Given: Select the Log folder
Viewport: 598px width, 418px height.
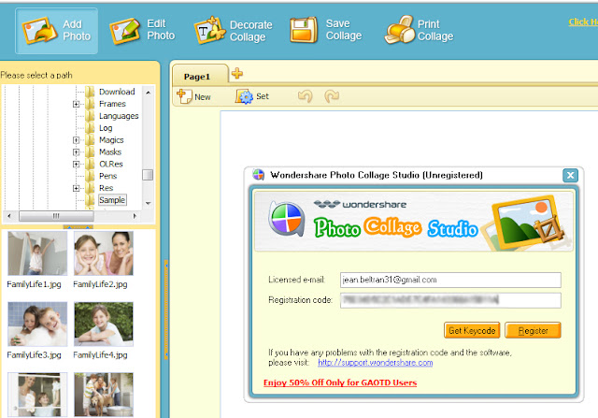Looking at the screenshot, I should tap(106, 128).
